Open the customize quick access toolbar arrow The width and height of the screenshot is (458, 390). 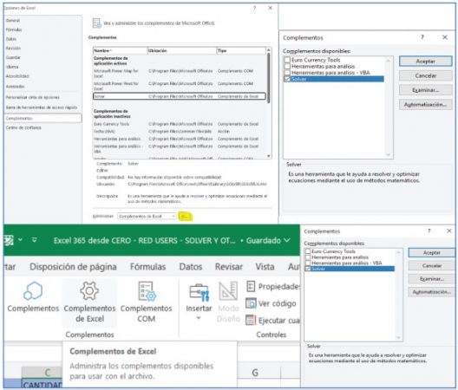point(34,240)
